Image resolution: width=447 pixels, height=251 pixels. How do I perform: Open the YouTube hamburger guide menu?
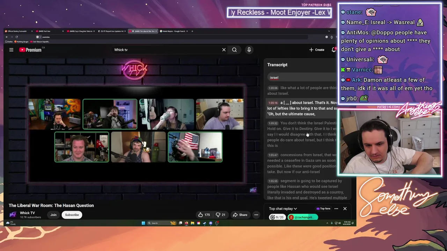pos(11,50)
